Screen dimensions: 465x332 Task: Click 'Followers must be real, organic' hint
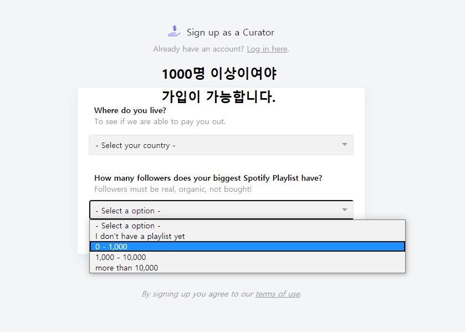point(173,190)
